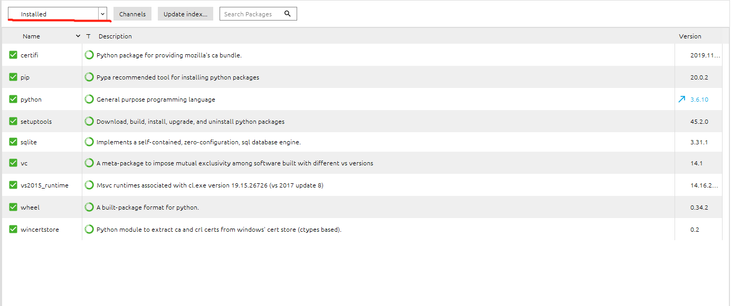Click the certifi version 2019.11... cell
The height and width of the screenshot is (306, 731).
click(x=706, y=55)
